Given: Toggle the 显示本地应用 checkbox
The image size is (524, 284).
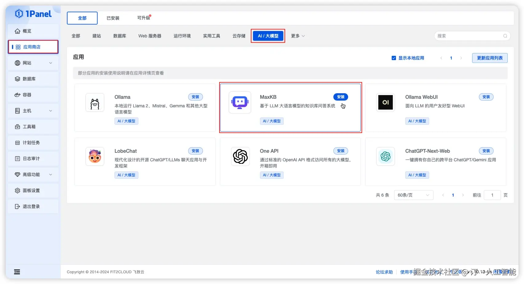Looking at the screenshot, I should pos(394,58).
